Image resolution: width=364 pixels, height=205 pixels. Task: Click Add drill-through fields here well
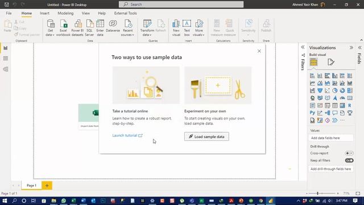click(x=331, y=169)
